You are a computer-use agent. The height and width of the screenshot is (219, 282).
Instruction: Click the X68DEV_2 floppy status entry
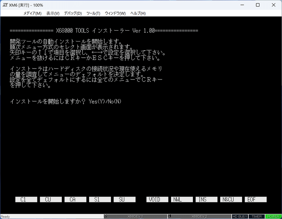tap(199, 217)
